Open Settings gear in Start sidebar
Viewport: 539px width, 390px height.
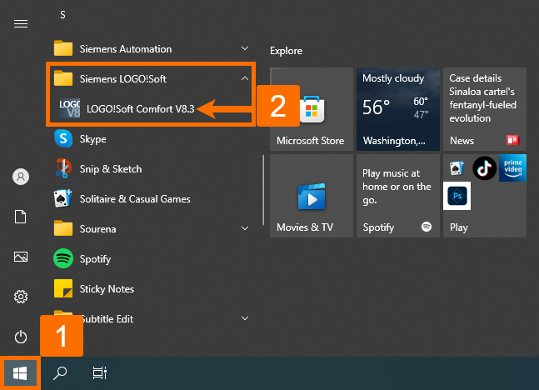point(21,297)
